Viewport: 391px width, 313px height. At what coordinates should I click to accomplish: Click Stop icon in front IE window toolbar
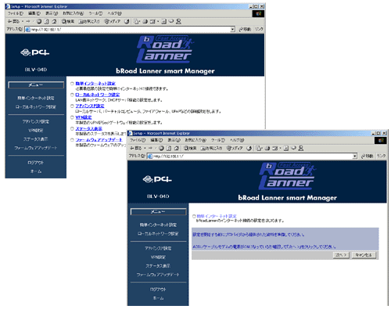click(x=161, y=148)
